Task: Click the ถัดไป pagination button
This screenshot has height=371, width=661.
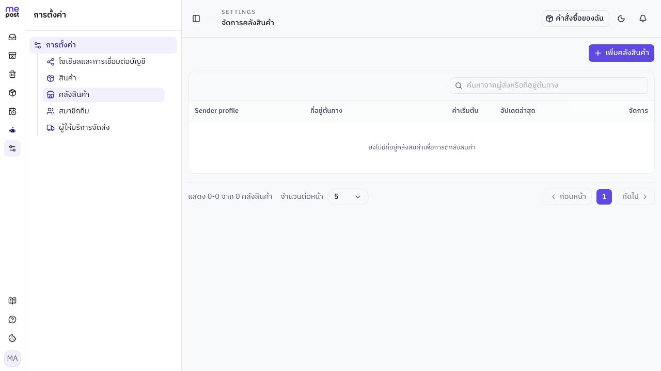Action: point(635,197)
